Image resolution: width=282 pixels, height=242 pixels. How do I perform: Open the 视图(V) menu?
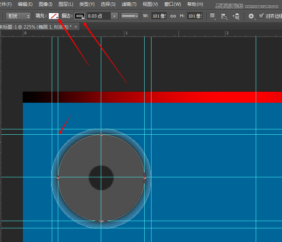coord(150,4)
